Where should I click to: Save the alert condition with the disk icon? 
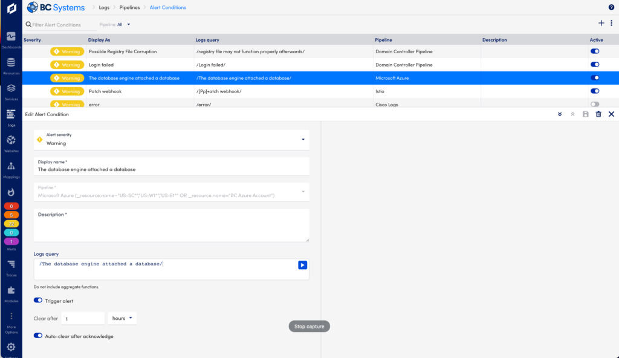click(x=585, y=114)
